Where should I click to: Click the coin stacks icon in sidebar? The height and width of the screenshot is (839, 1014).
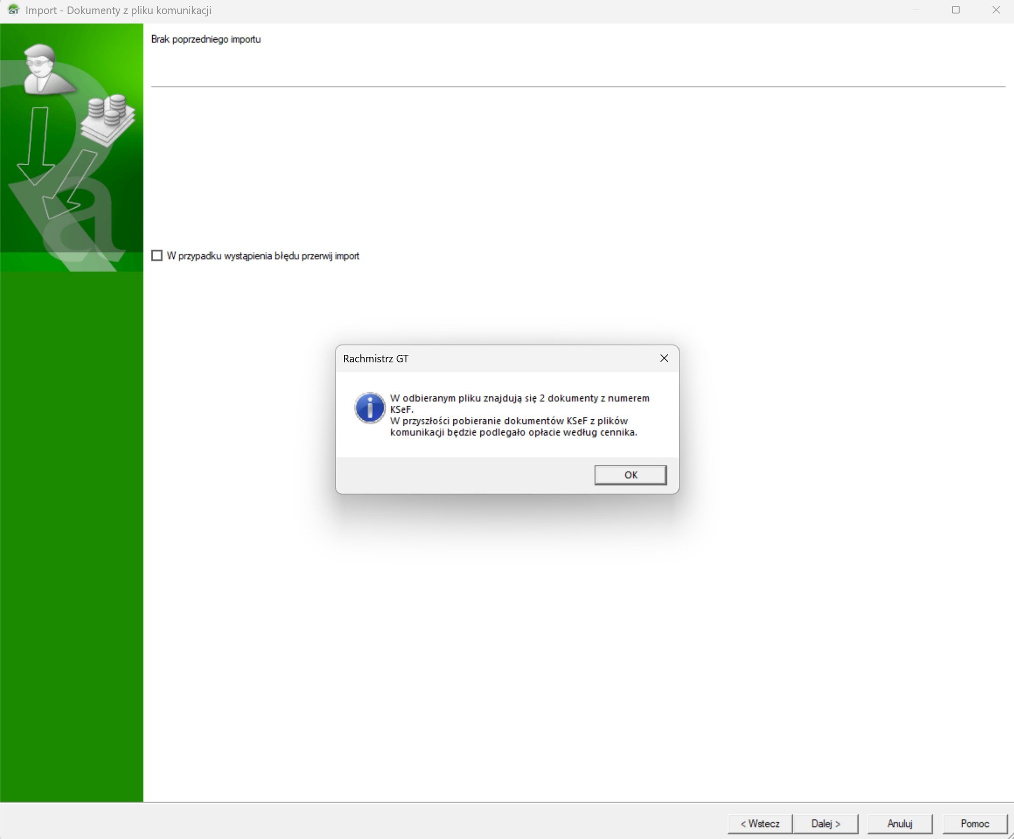[109, 119]
